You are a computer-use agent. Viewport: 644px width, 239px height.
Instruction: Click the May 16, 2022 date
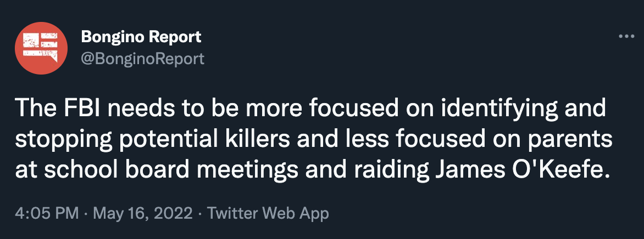[x=142, y=213]
